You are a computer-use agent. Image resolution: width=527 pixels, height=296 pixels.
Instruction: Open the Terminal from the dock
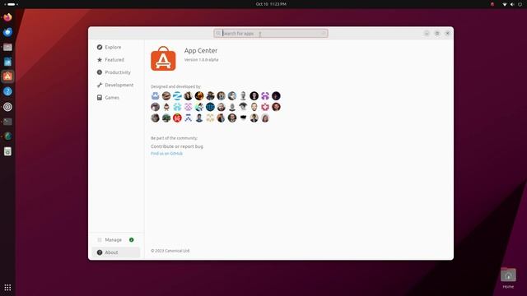[x=7, y=122]
